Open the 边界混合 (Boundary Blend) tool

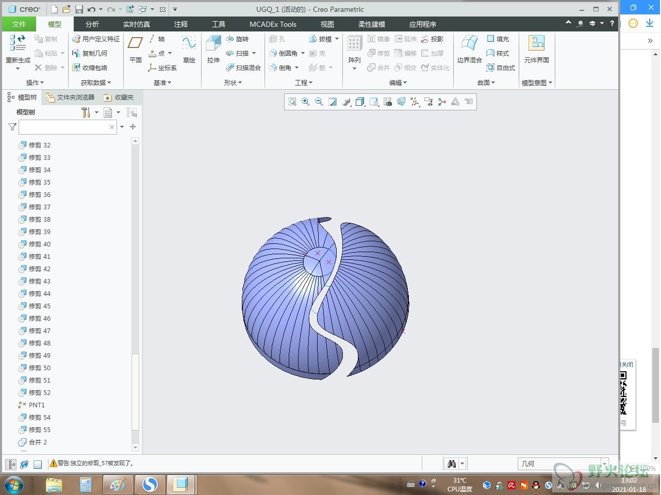[x=469, y=49]
